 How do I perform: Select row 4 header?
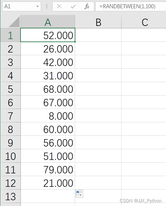tap(10, 75)
